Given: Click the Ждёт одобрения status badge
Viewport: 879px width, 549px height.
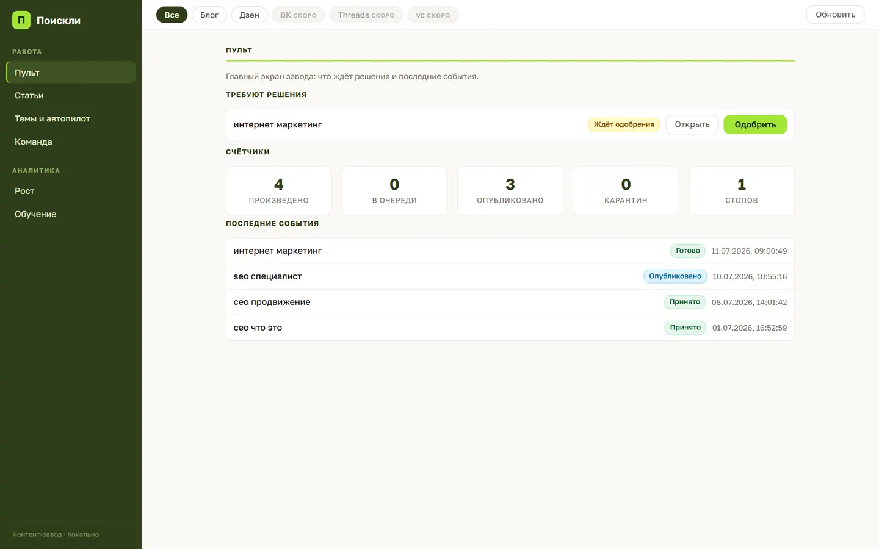Looking at the screenshot, I should coord(624,124).
